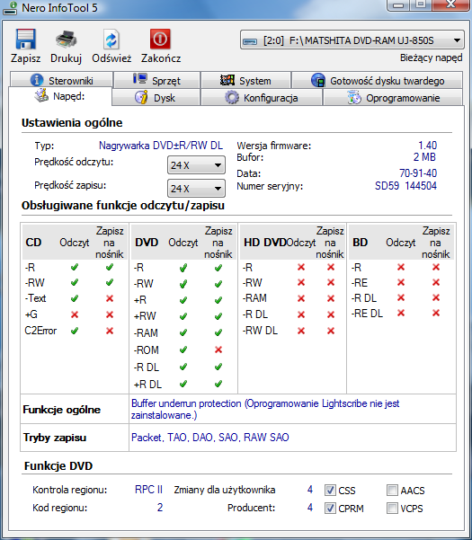The width and height of the screenshot is (472, 540).
Task: Click the Konfiguracja gear icon
Action: click(x=232, y=97)
